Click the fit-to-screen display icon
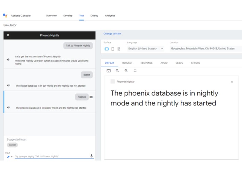Viewport: 242px width, 172px height. 109,71
